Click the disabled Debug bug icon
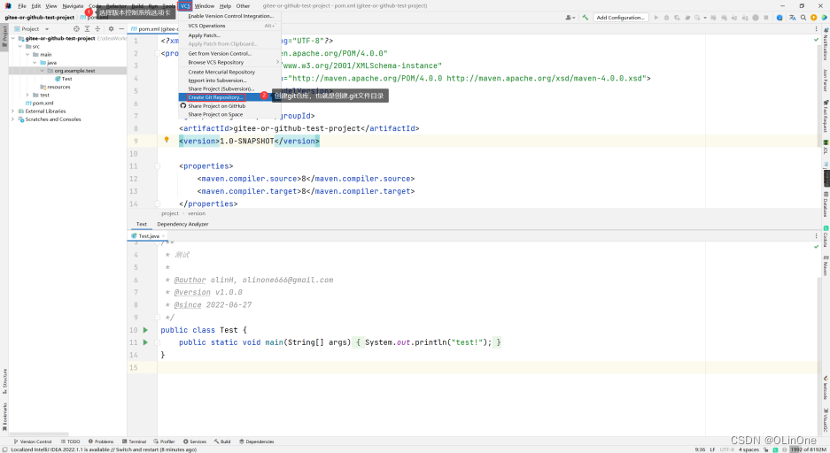830x453 pixels. pyautogui.click(x=666, y=18)
